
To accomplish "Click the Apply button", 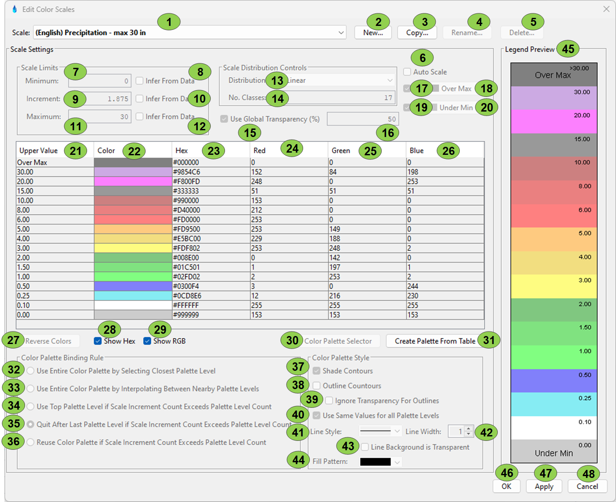I will [544, 486].
